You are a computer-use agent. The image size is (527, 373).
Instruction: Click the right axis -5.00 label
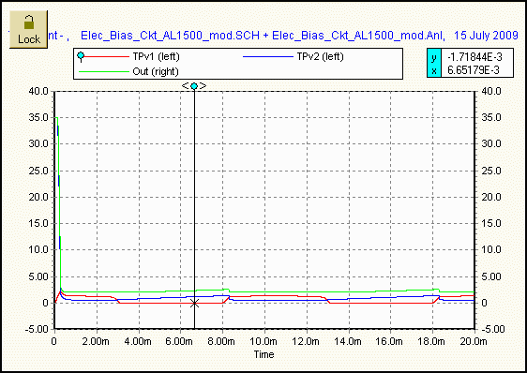(x=492, y=329)
